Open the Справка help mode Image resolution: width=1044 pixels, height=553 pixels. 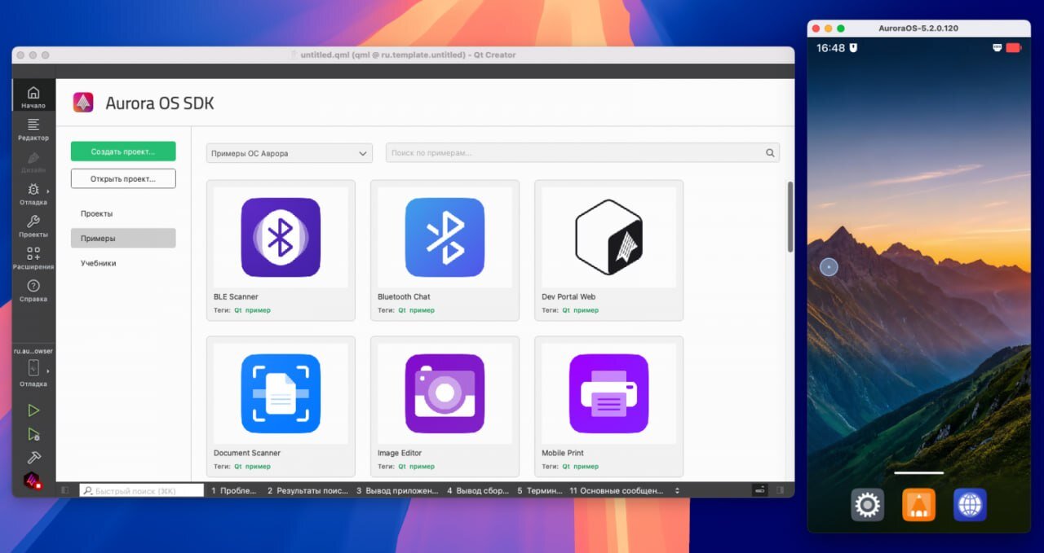pos(33,290)
